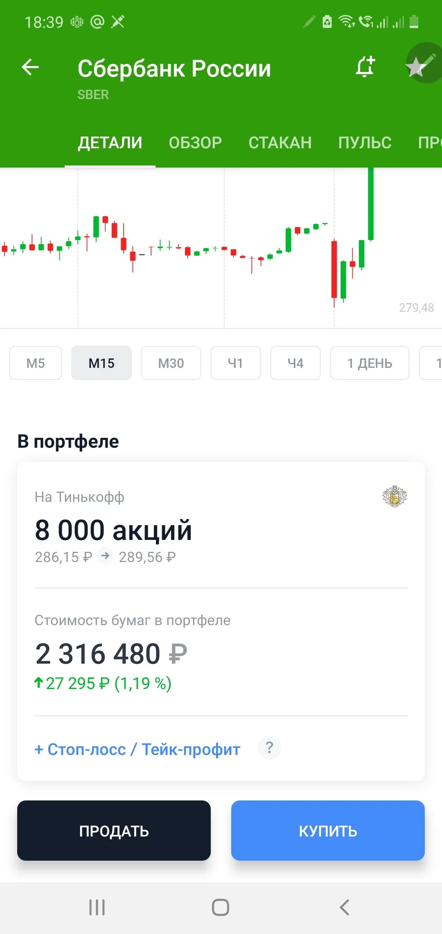Select the М5 chart interval
The width and height of the screenshot is (442, 934).
[36, 363]
